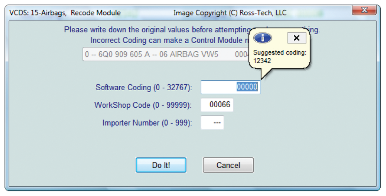Screen dimensions: 386x196
Task: Select the Software Coding input field
Action: (x=230, y=87)
